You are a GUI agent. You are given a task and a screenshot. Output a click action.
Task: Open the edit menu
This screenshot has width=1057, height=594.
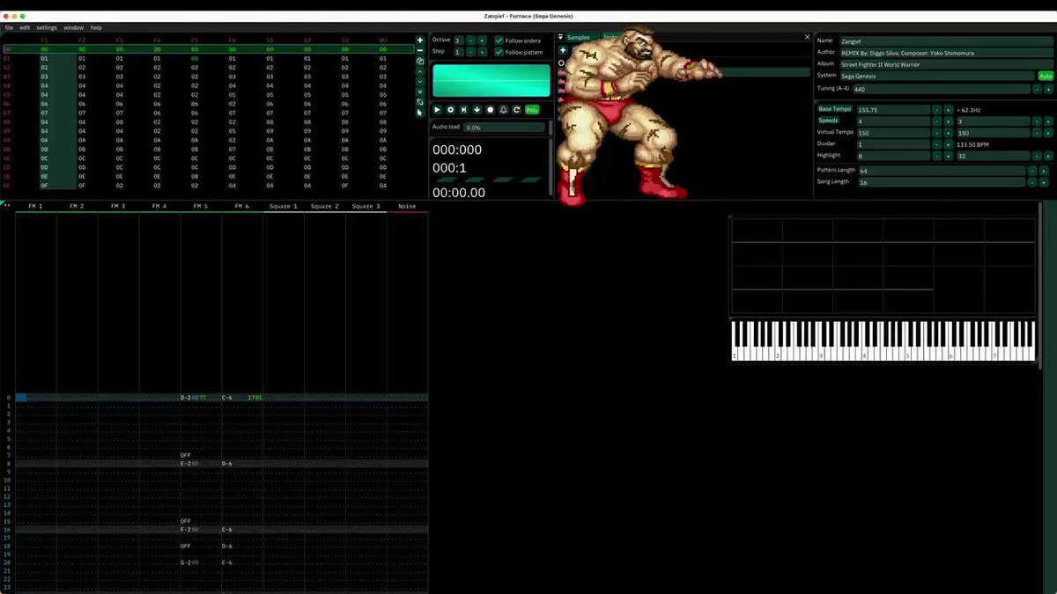click(25, 27)
